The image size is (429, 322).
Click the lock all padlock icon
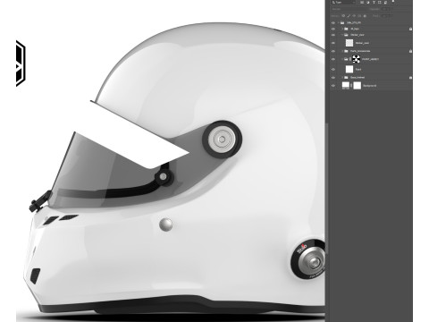(365, 16)
